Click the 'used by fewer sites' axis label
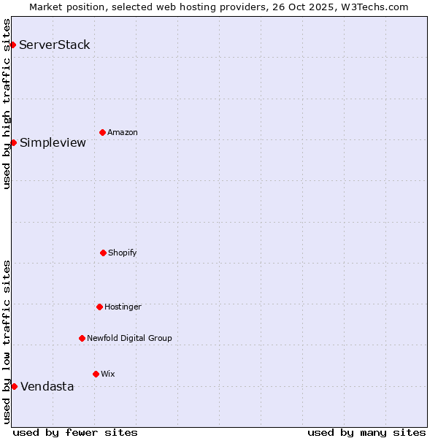This screenshot has height=438, width=438. 75,432
